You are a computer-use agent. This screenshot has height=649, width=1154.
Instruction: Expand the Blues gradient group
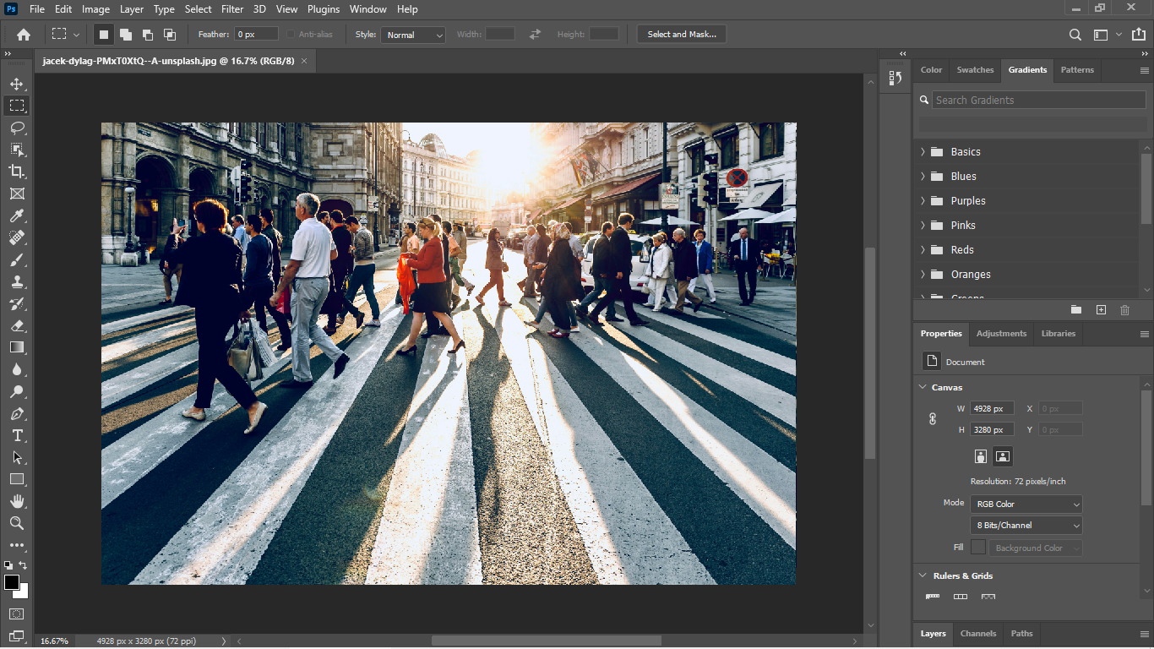(922, 176)
